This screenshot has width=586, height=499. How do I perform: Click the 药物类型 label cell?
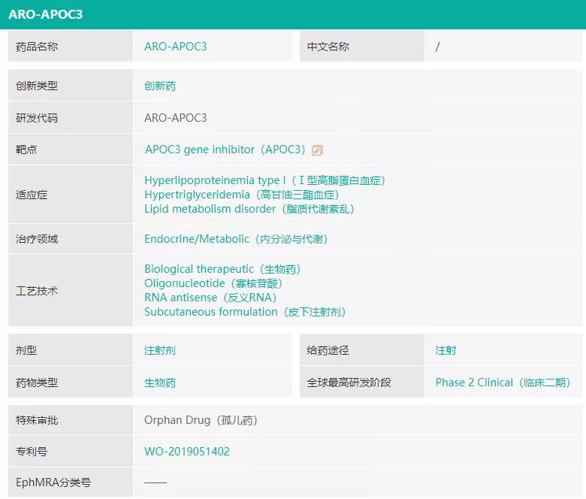(x=71, y=382)
